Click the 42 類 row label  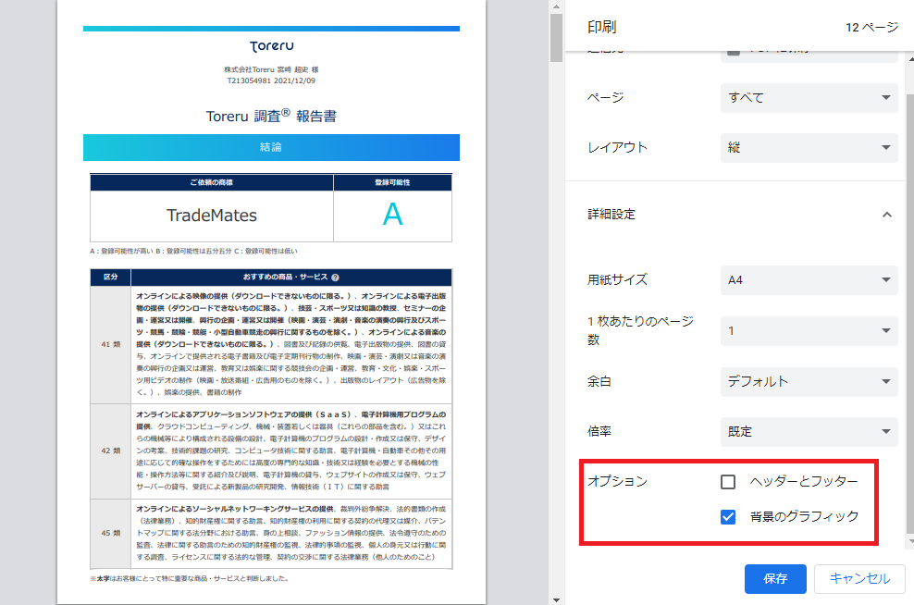click(x=111, y=451)
